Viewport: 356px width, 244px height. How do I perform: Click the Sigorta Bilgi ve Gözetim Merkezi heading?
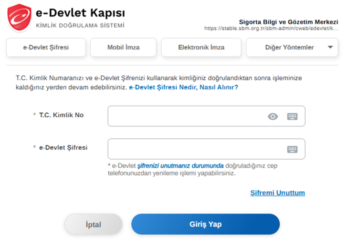[x=288, y=22]
